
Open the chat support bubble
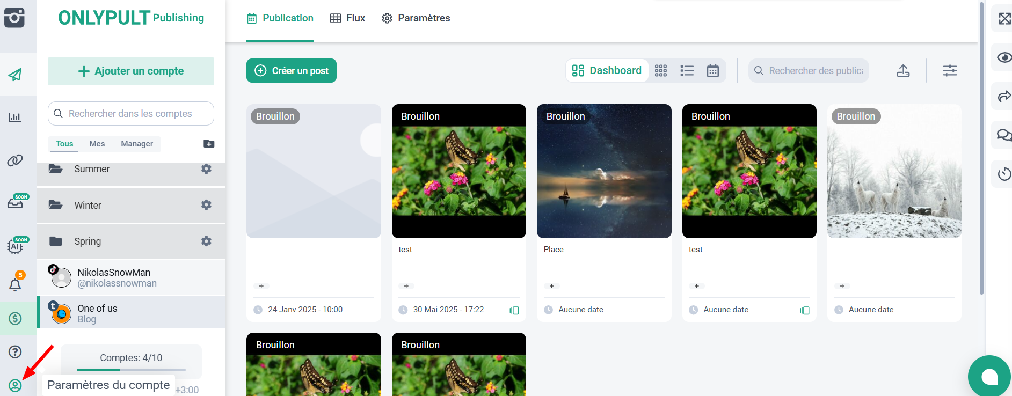[989, 377]
